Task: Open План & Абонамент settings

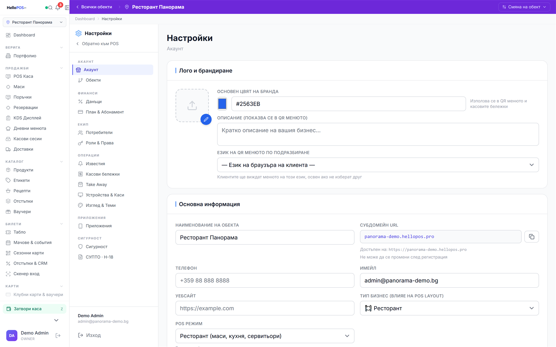Action: click(x=113, y=112)
